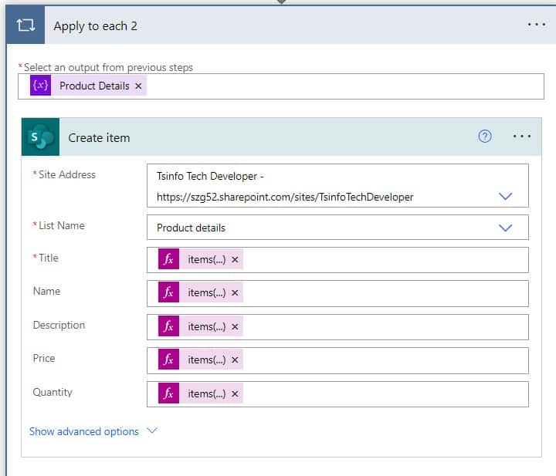Click the Create item header title

click(x=99, y=138)
